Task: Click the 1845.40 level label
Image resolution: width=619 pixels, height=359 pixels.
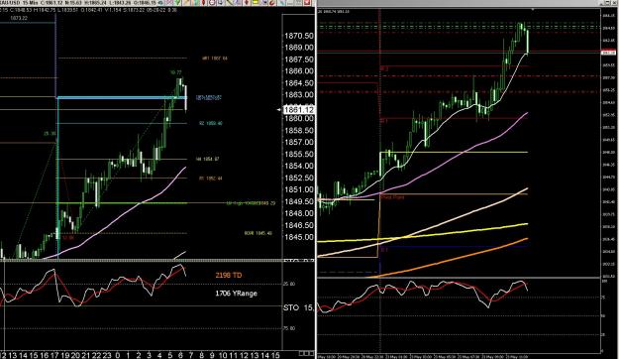Action: [x=258, y=233]
